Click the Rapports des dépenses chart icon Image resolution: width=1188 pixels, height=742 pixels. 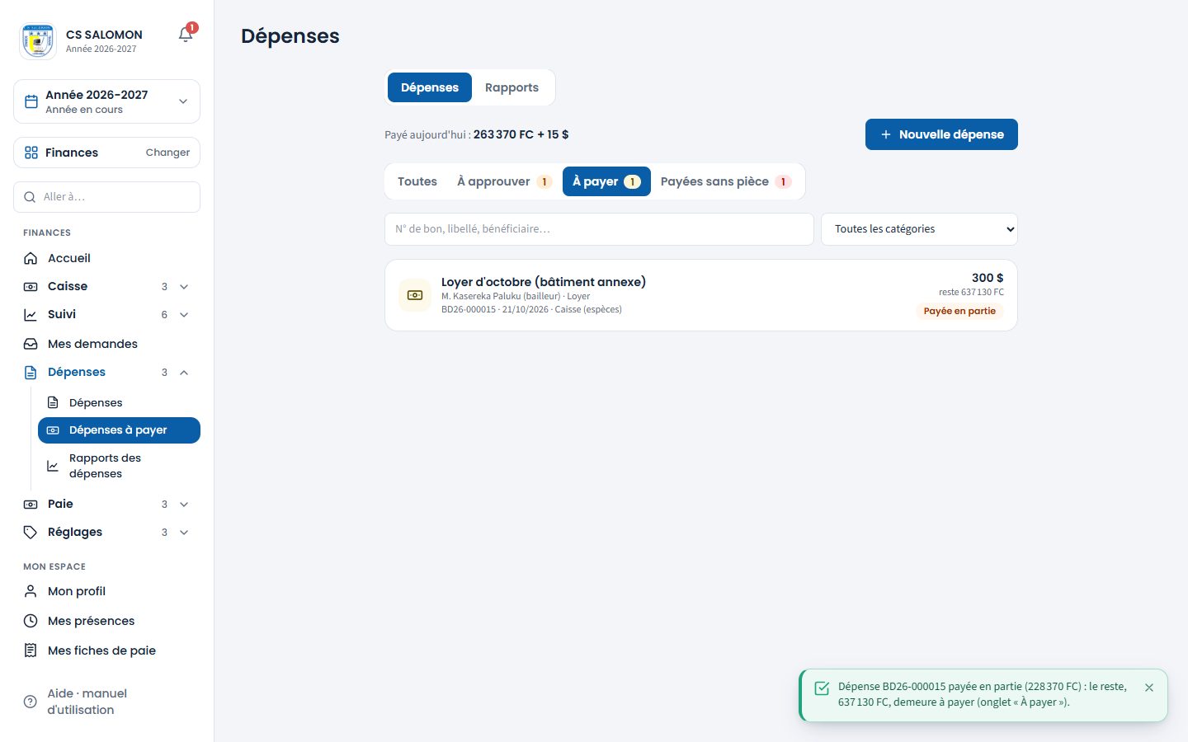(x=53, y=466)
